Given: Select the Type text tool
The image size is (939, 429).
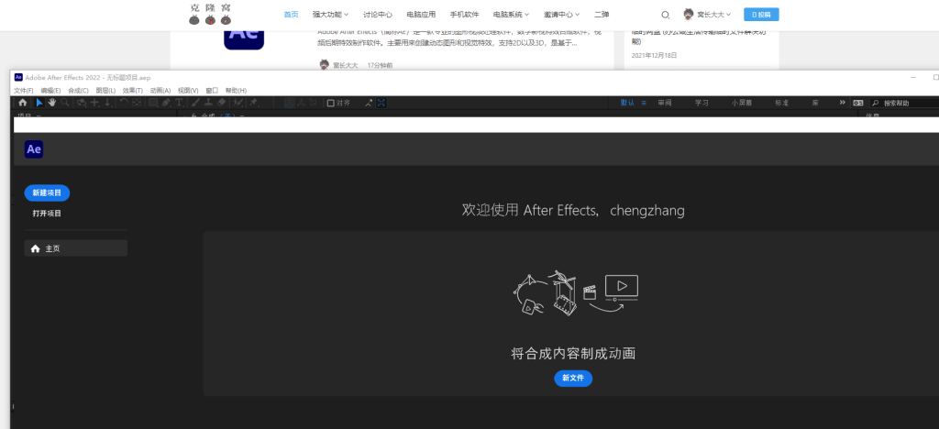Looking at the screenshot, I should [179, 103].
